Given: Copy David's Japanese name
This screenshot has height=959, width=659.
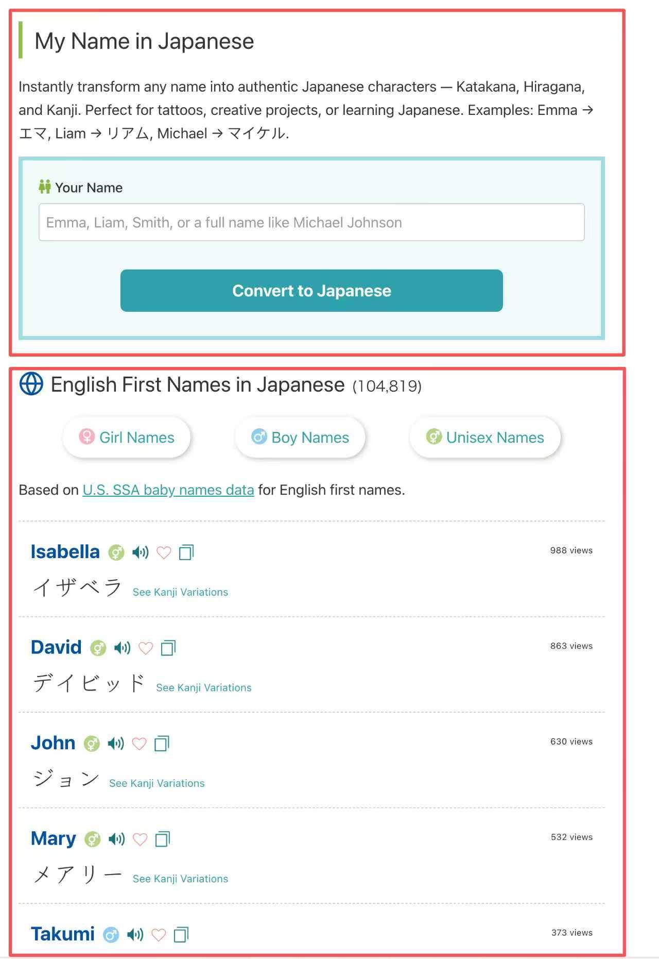Looking at the screenshot, I should [168, 648].
